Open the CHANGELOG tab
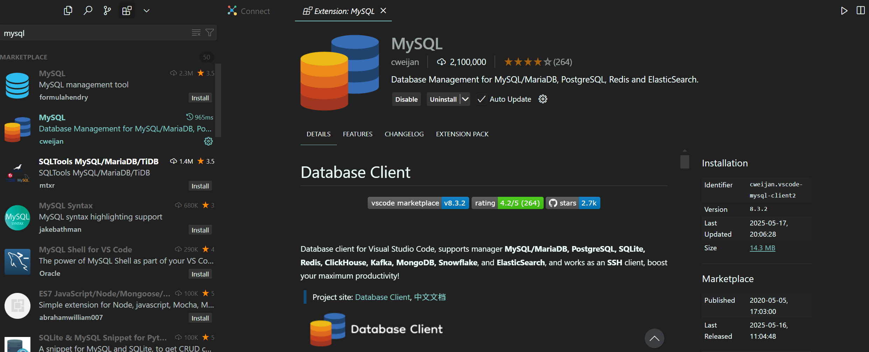 [404, 134]
